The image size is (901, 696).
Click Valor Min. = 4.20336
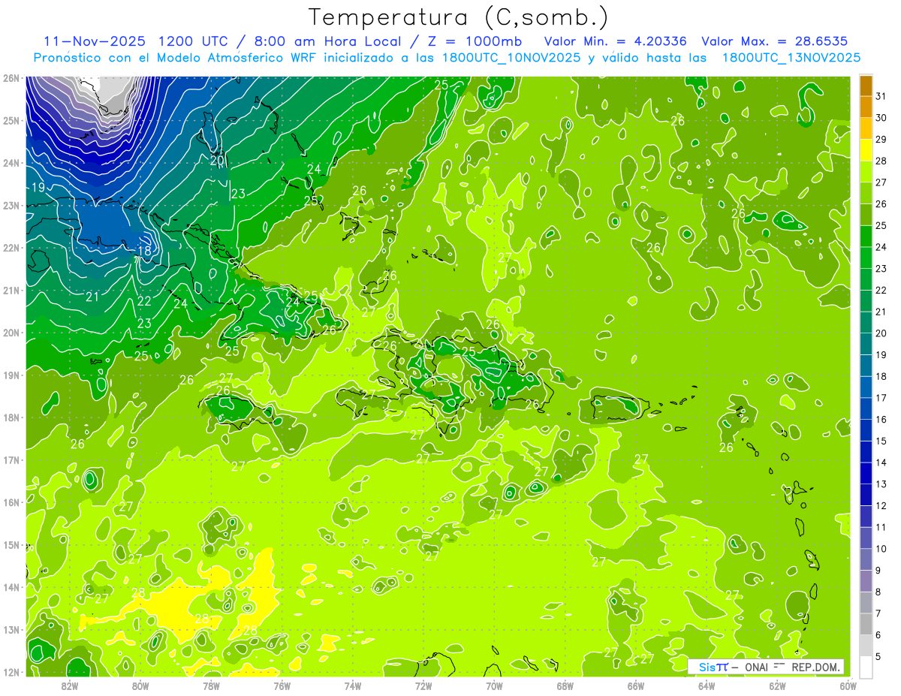click(616, 41)
